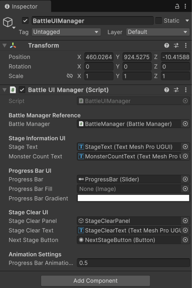Open the Tag dropdown showing Untagged
This screenshot has width=192, height=288.
(66, 32)
